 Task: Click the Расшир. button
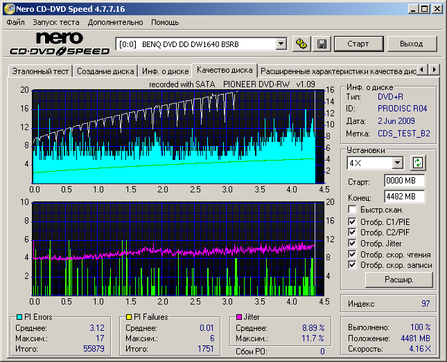[x=398, y=280]
